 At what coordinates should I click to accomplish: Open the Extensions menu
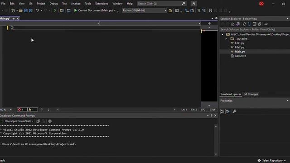(101, 4)
